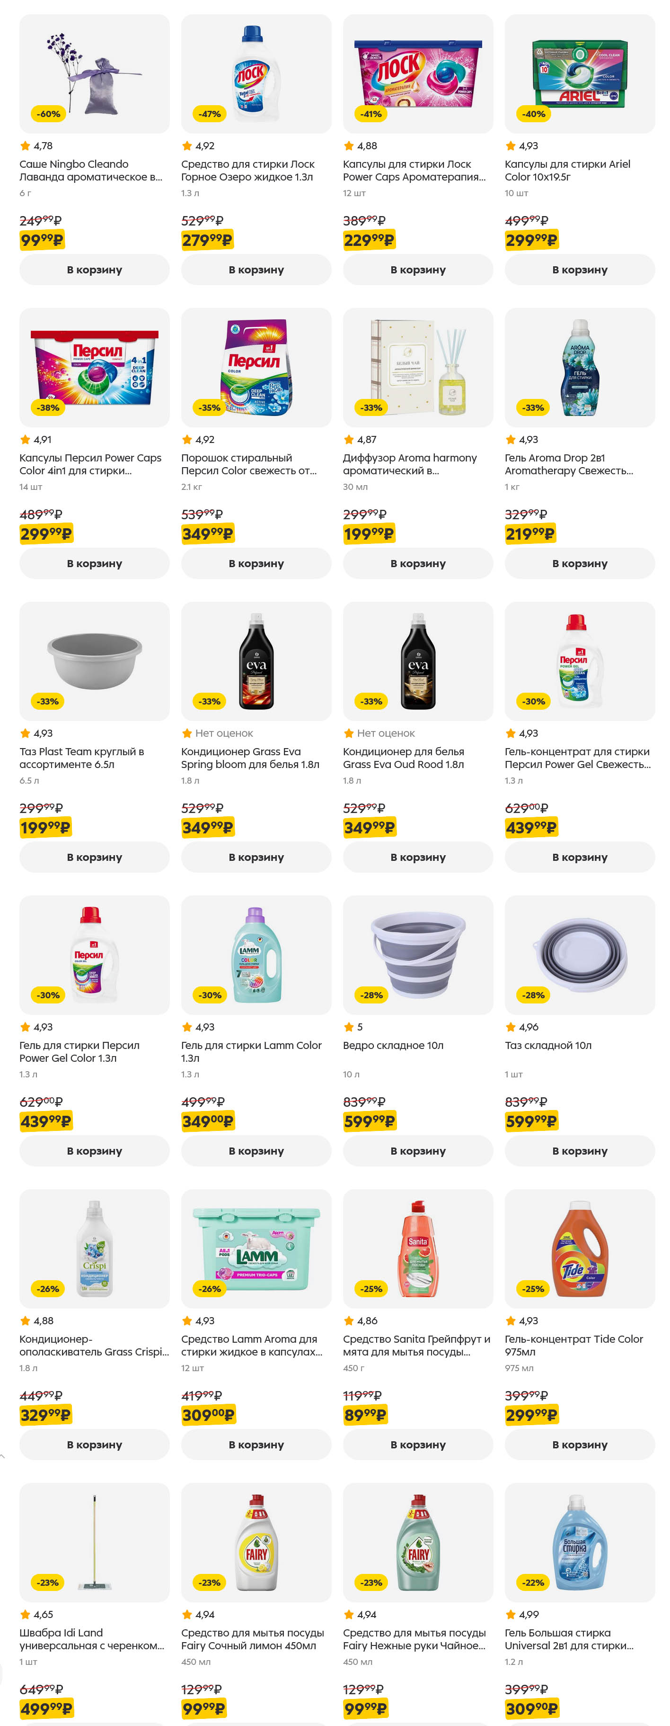Click star icon next to Ведро складное rating 5
The width and height of the screenshot is (670, 1726).
[x=349, y=1027]
